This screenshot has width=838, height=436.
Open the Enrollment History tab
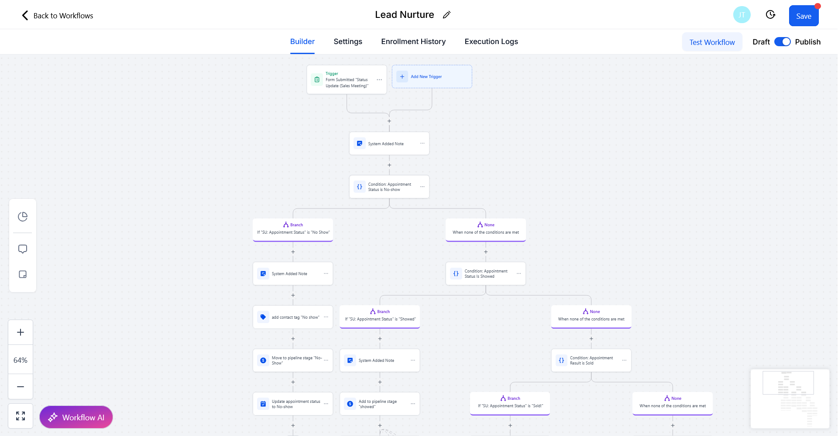coord(413,41)
